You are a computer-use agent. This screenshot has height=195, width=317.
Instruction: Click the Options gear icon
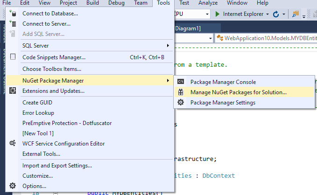click(x=13, y=186)
